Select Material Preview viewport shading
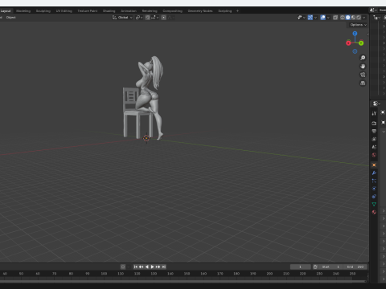Screen dimensions: 386x289 tap(353, 18)
